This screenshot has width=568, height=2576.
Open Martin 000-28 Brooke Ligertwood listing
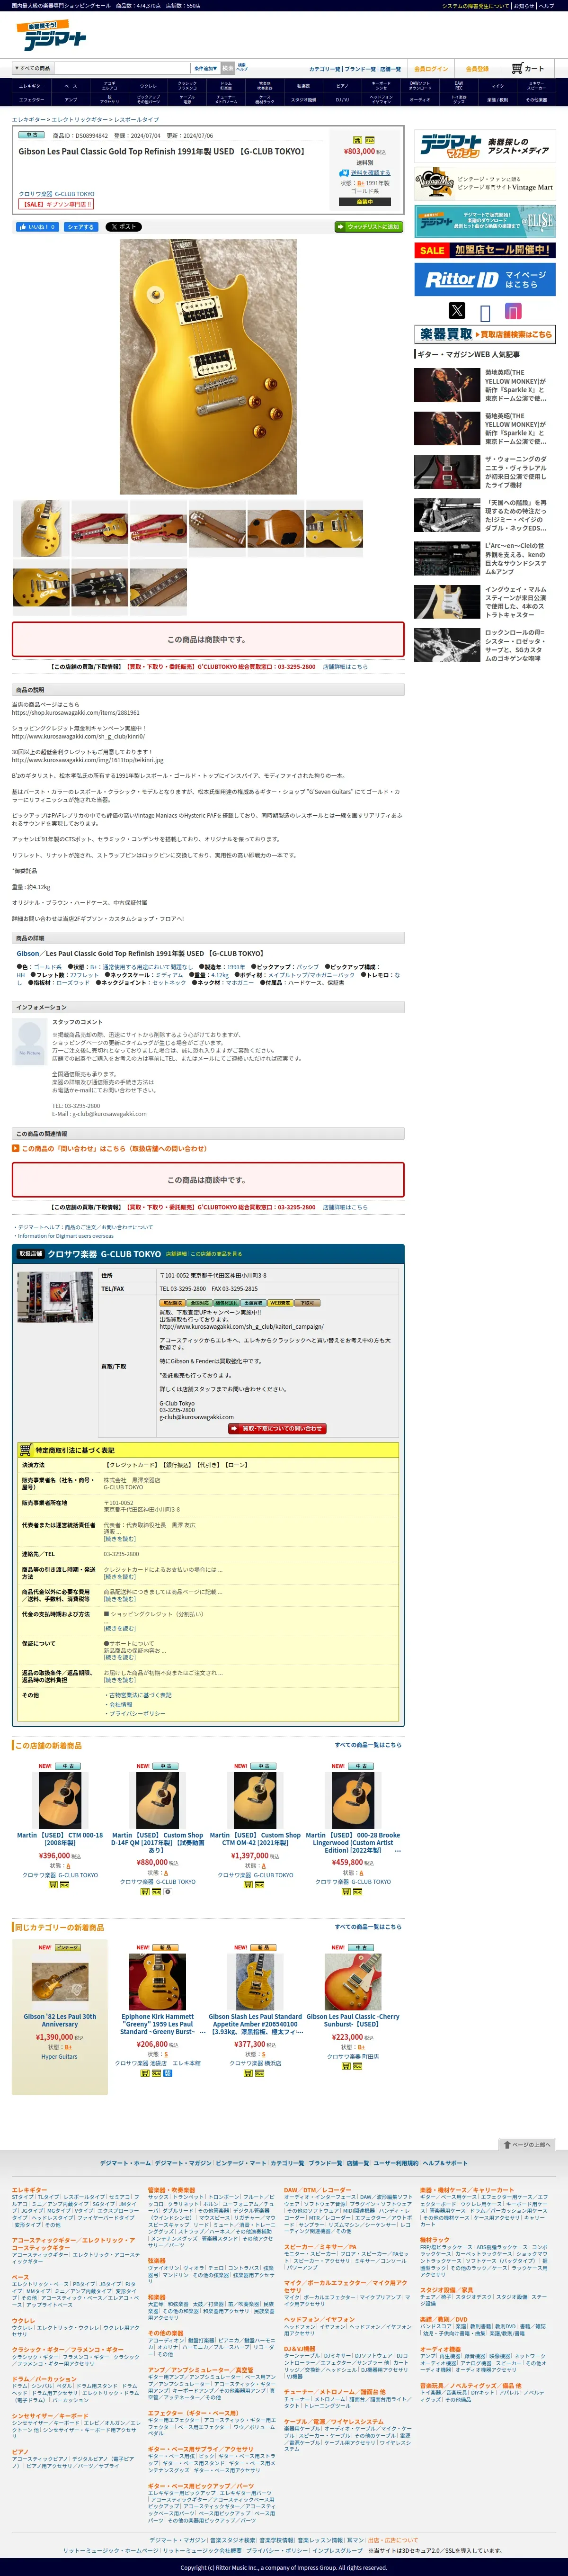[x=353, y=1842]
